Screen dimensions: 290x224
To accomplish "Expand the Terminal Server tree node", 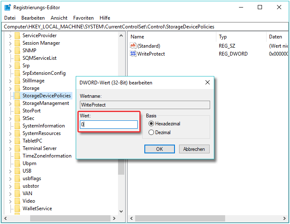I will 10,148.
